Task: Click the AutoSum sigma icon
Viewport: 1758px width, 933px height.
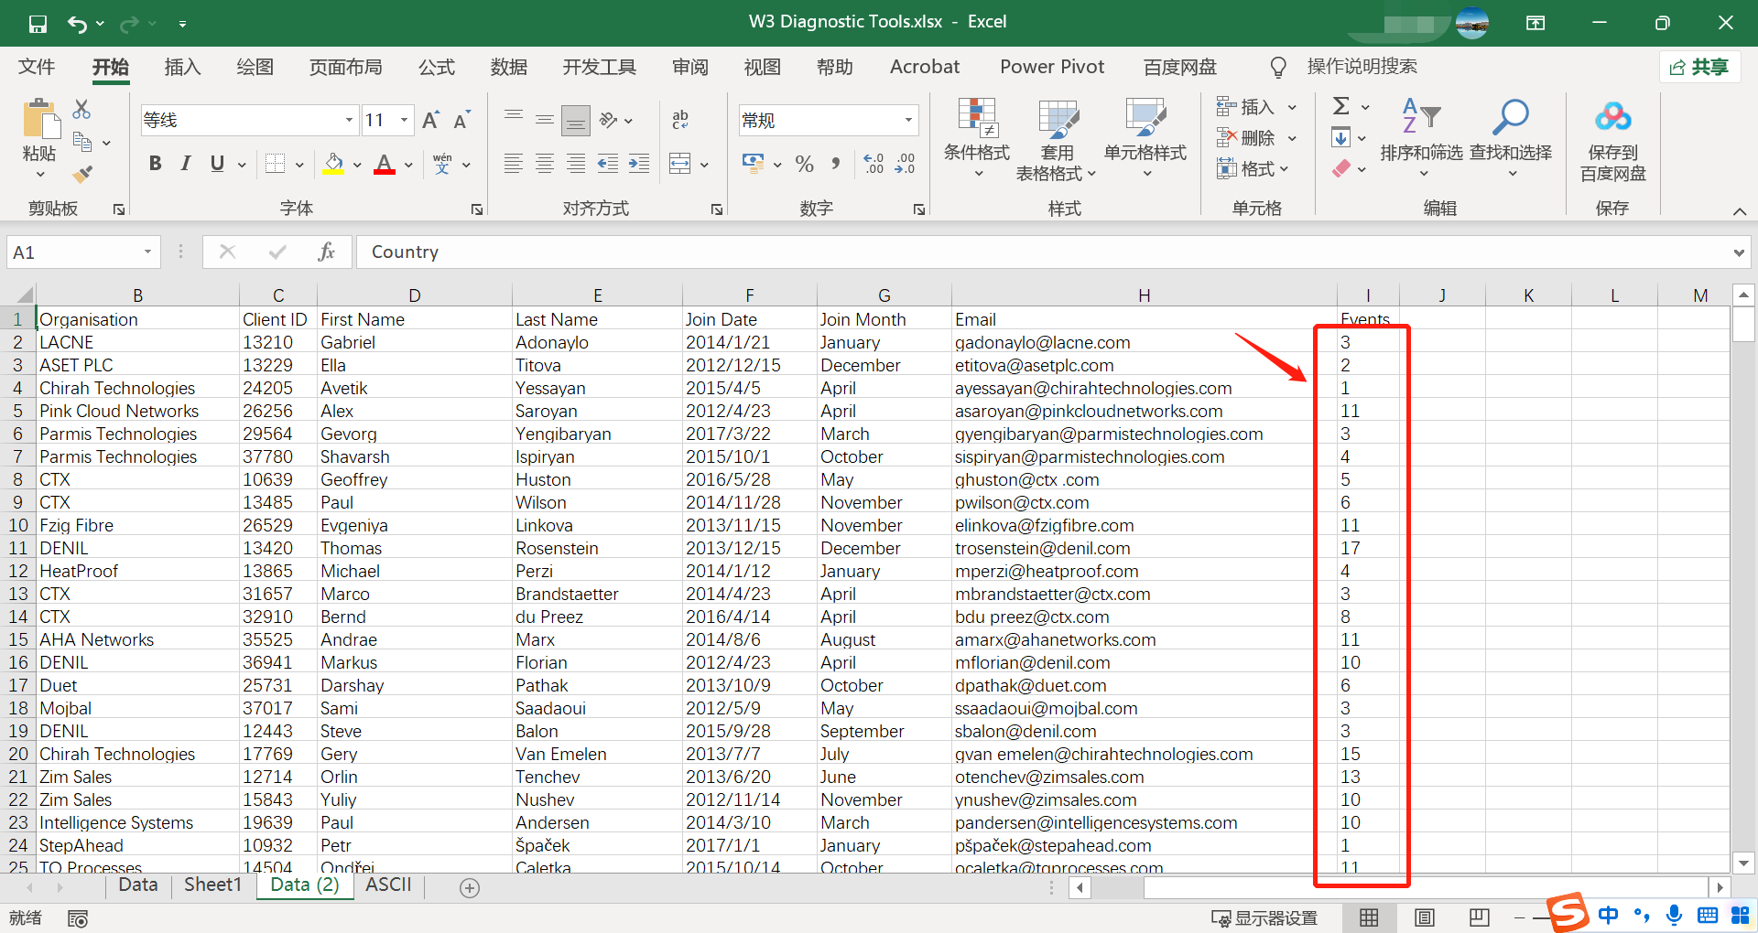Action: [x=1341, y=106]
